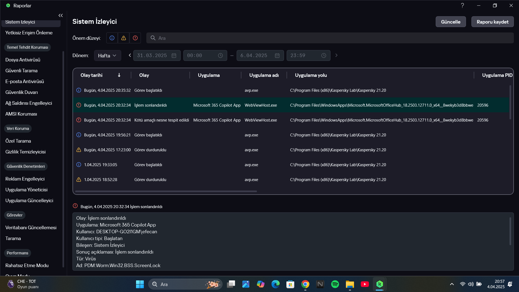
Task: Open Dosya Antivirüsü report in sidebar
Action: tap(23, 60)
